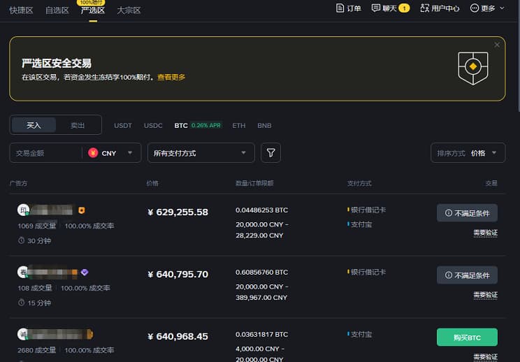Select the ETH coin tab
The image size is (520, 362).
click(x=239, y=126)
